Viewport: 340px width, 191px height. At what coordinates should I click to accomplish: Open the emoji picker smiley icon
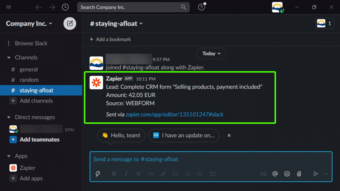287,174
